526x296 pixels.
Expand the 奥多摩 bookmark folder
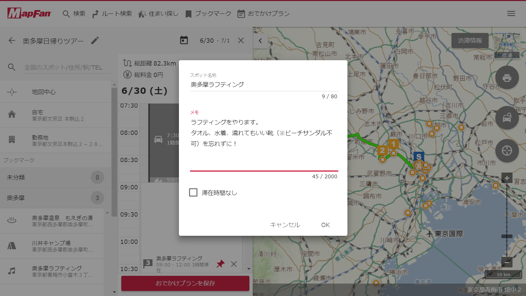click(x=56, y=198)
